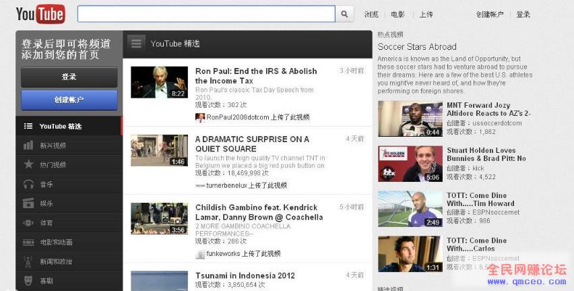Select the 体育 sports category
The height and width of the screenshot is (291, 574).
pyautogui.click(x=69, y=223)
